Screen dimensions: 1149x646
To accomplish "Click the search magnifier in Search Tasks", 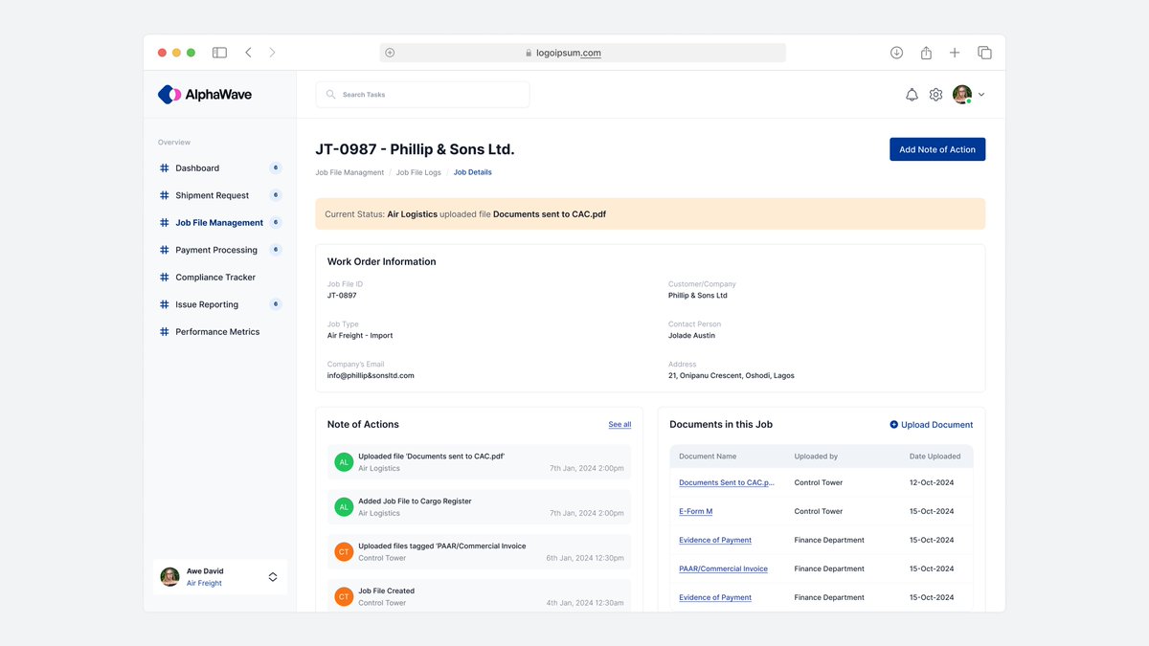I will 330,94.
